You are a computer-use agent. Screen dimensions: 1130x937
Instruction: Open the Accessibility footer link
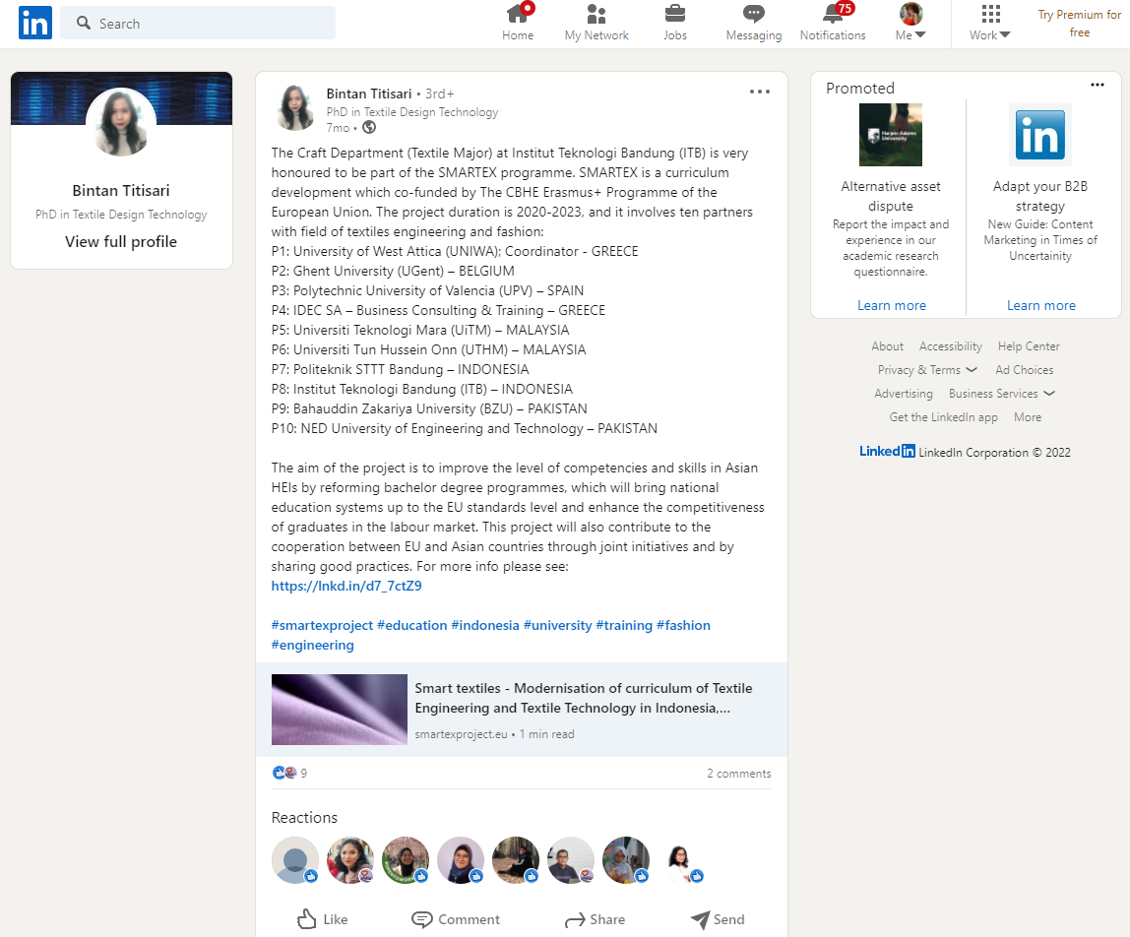(951, 346)
